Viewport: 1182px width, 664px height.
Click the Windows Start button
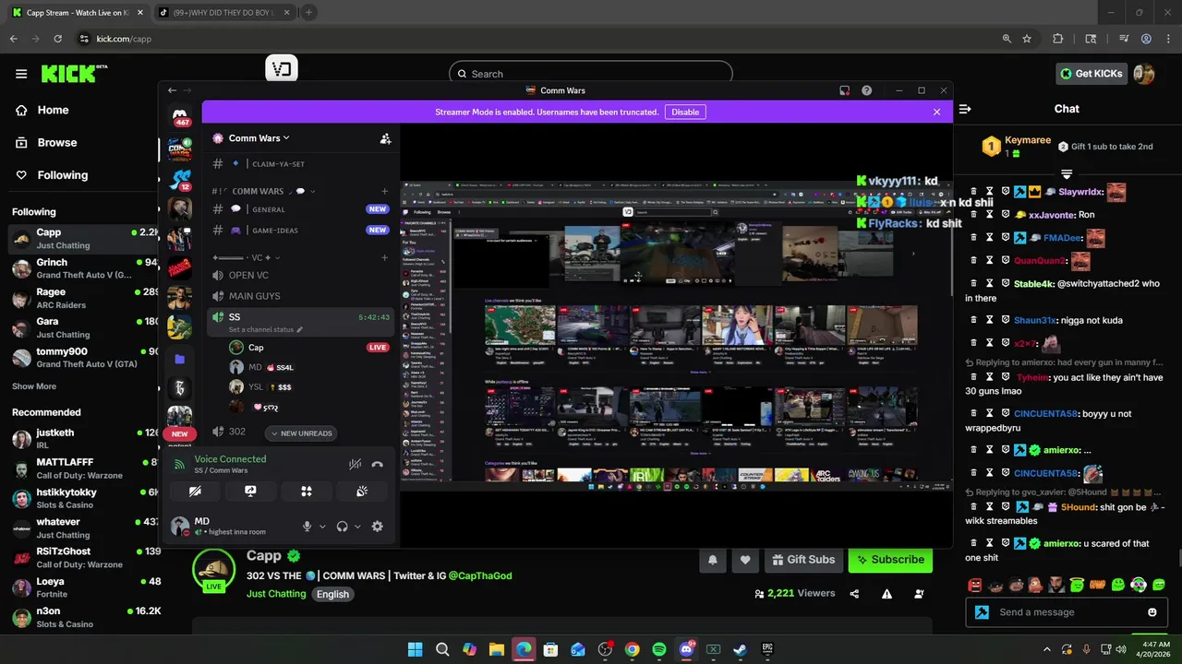(x=415, y=649)
